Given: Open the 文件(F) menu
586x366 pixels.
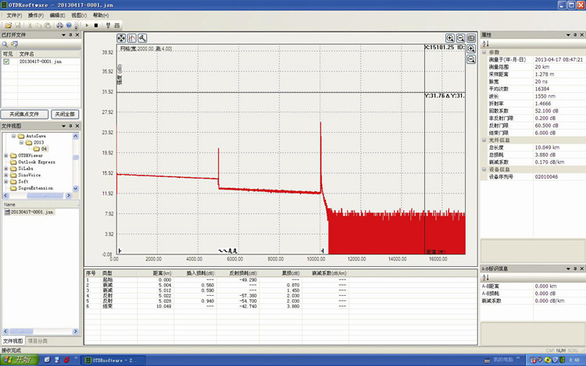Looking at the screenshot, I should coord(14,15).
